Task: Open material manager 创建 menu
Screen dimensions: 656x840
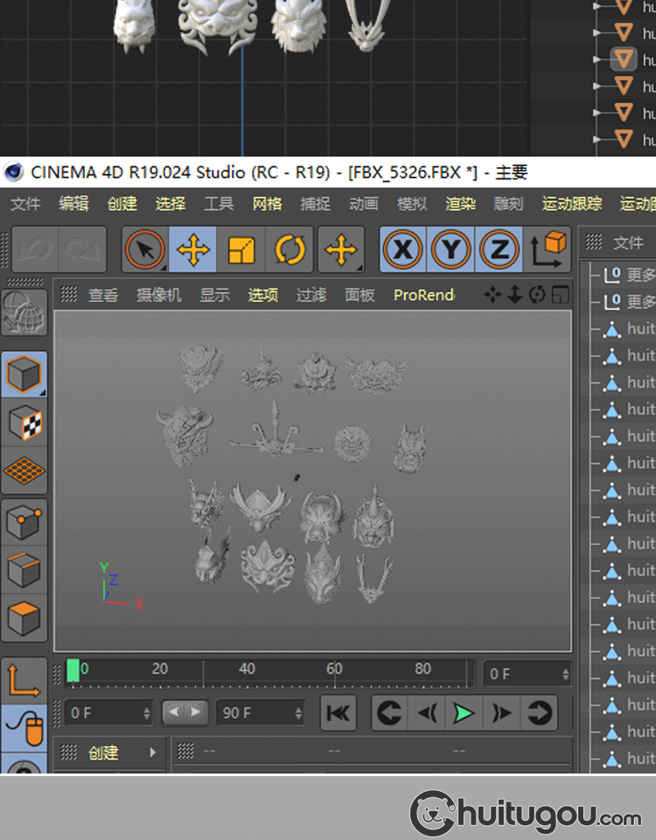Action: [x=103, y=752]
